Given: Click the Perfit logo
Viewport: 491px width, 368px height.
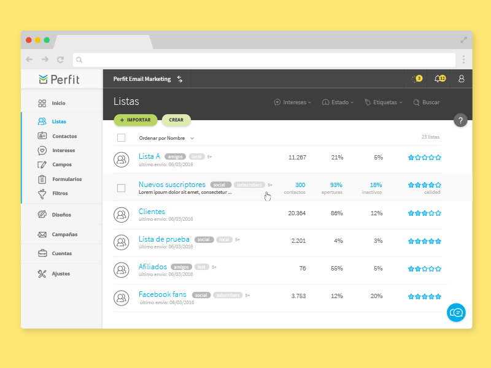Looking at the screenshot, I should coord(59,80).
